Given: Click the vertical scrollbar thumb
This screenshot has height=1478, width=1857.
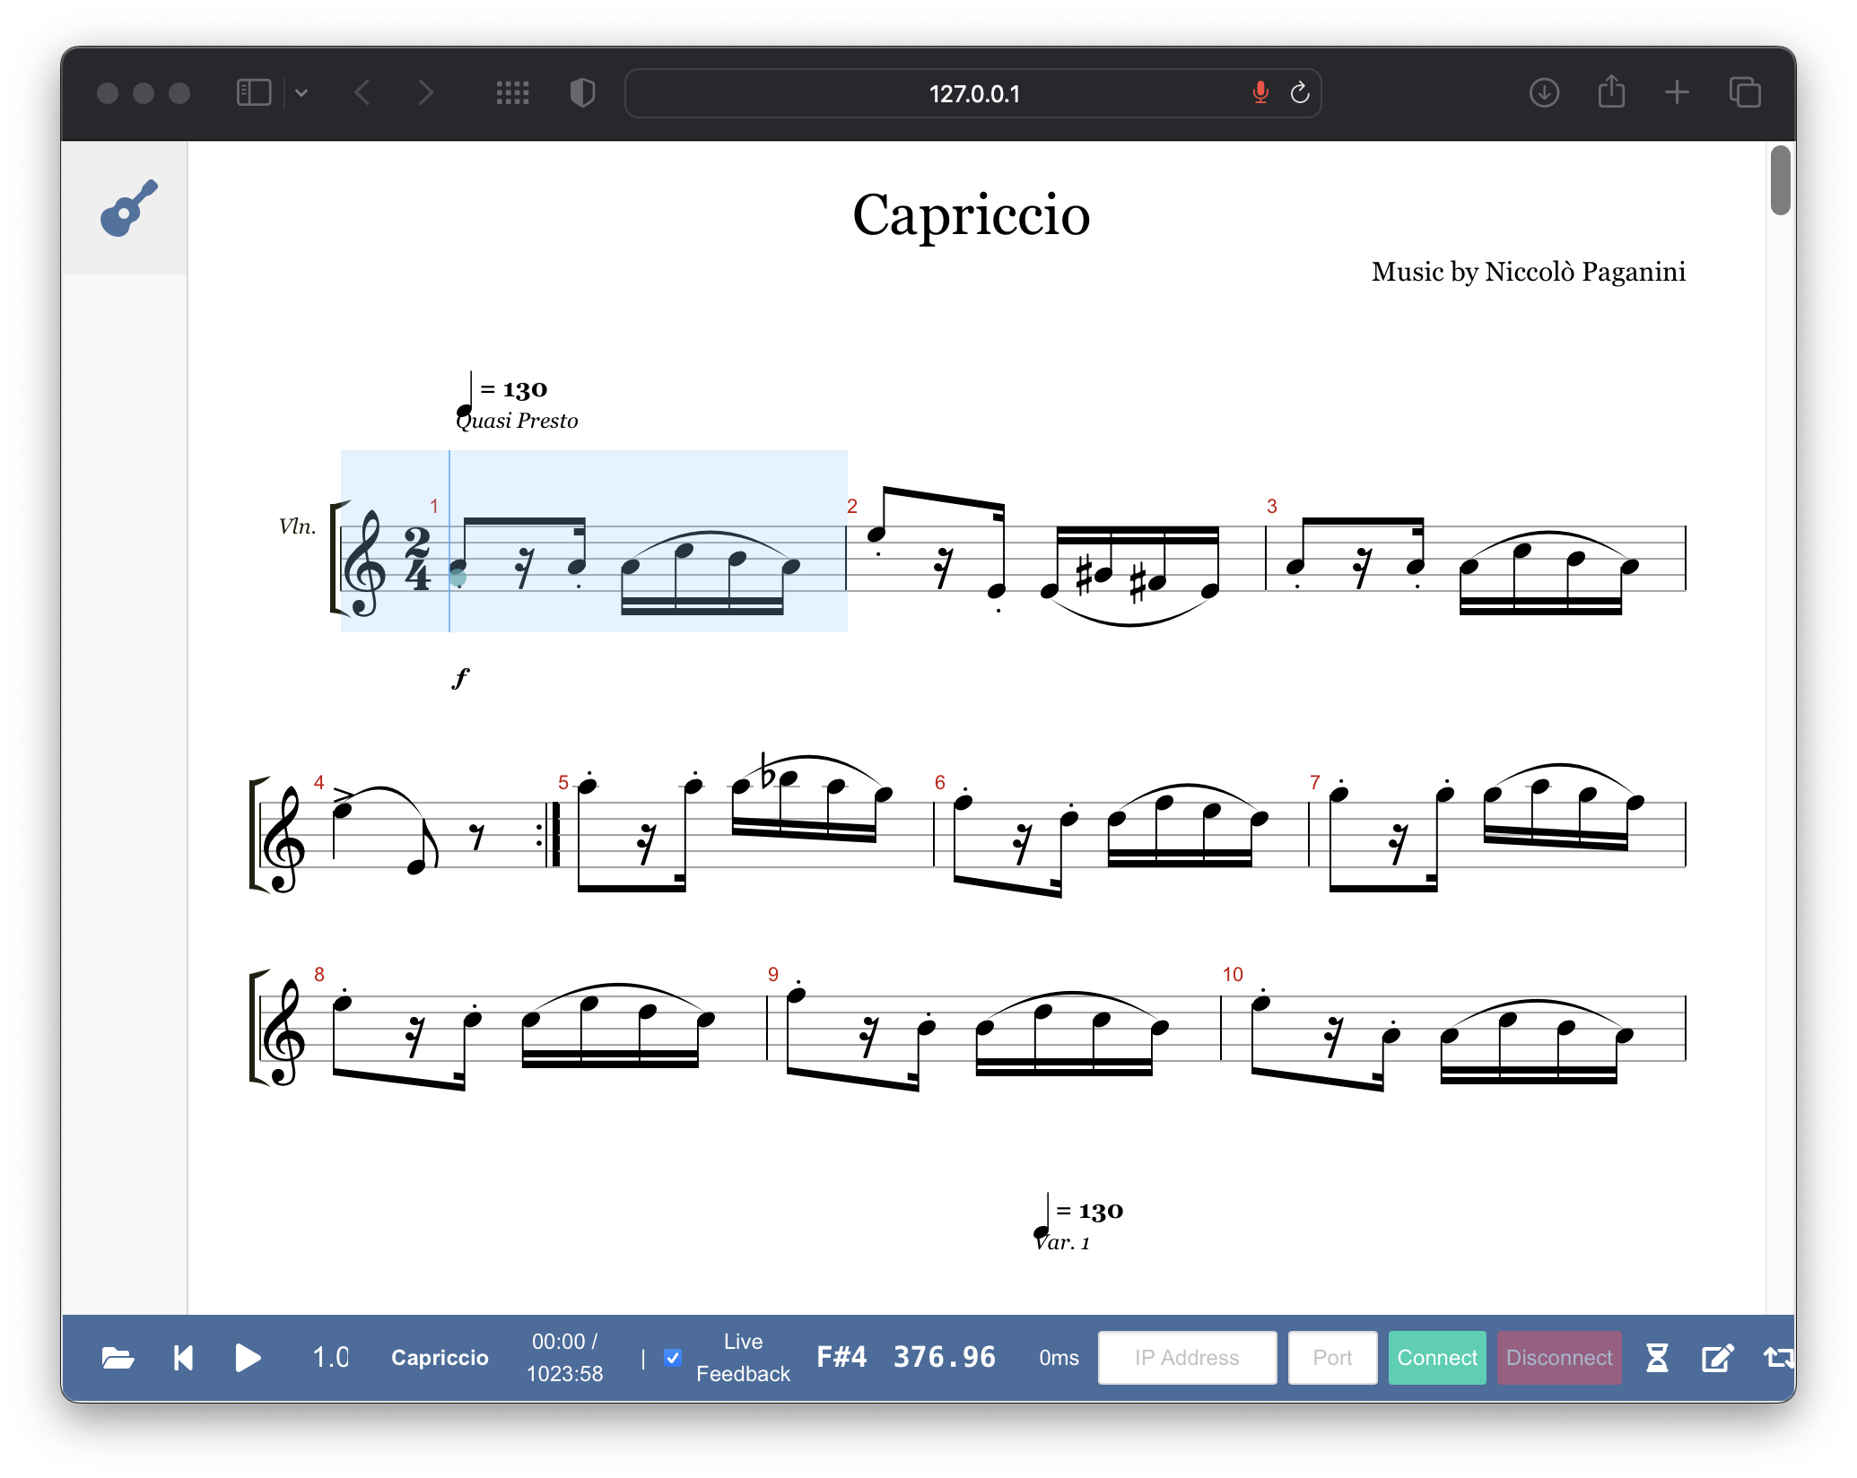Looking at the screenshot, I should [1780, 180].
